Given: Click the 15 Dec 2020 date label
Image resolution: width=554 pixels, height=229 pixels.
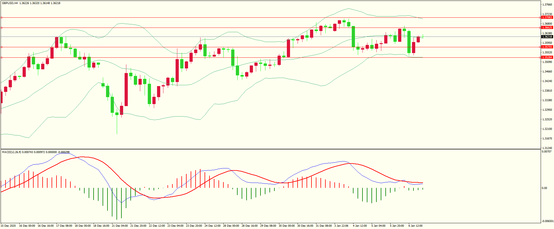Looking at the screenshot, I should (8, 226).
